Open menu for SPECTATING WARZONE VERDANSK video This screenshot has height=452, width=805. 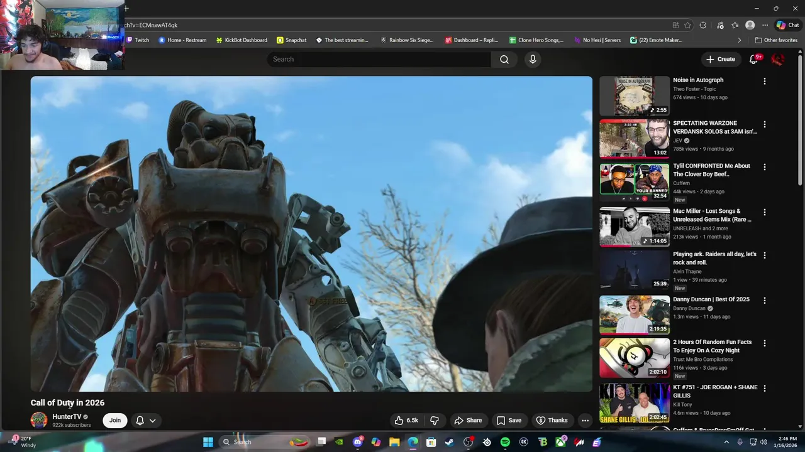pyautogui.click(x=765, y=124)
